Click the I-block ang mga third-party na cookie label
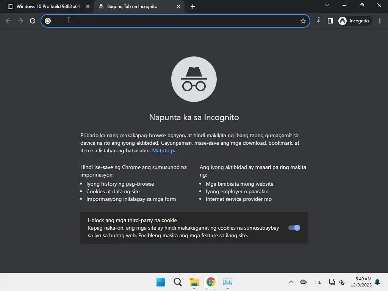 (x=132, y=220)
